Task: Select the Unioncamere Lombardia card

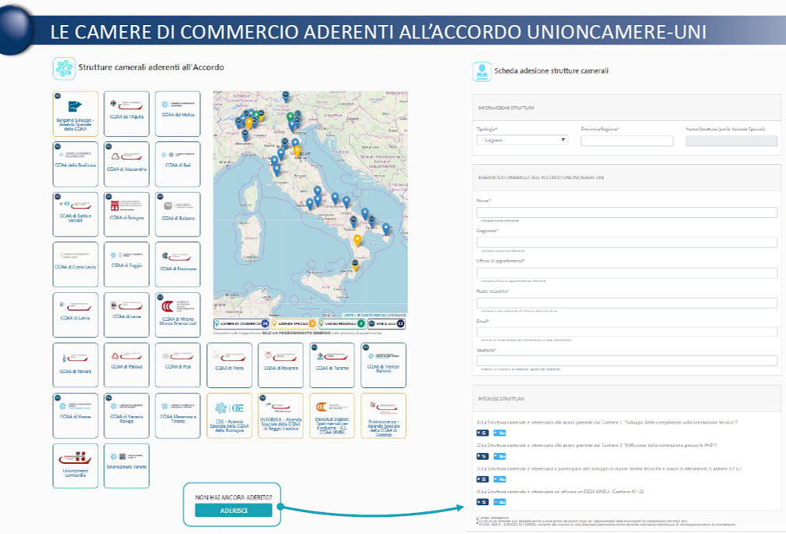Action: tap(75, 466)
